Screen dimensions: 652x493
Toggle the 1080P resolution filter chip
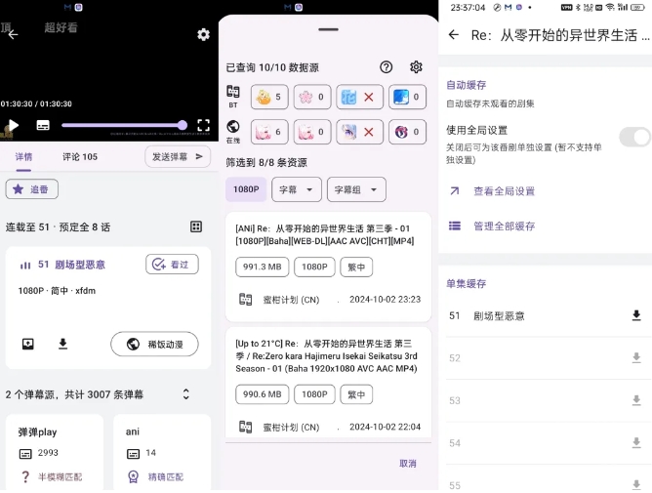click(245, 189)
